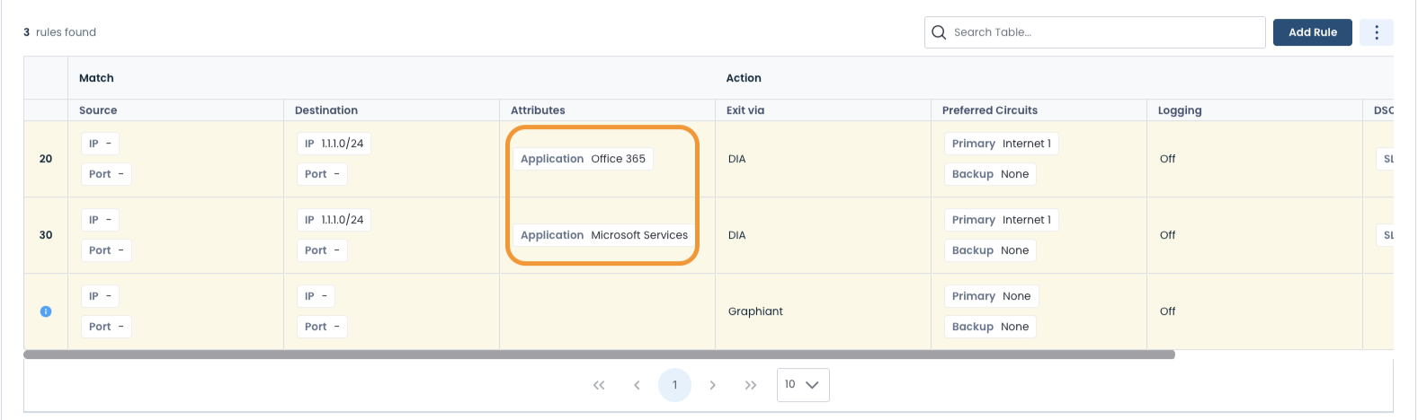Click destination Port chip in rule 30

[x=322, y=250]
